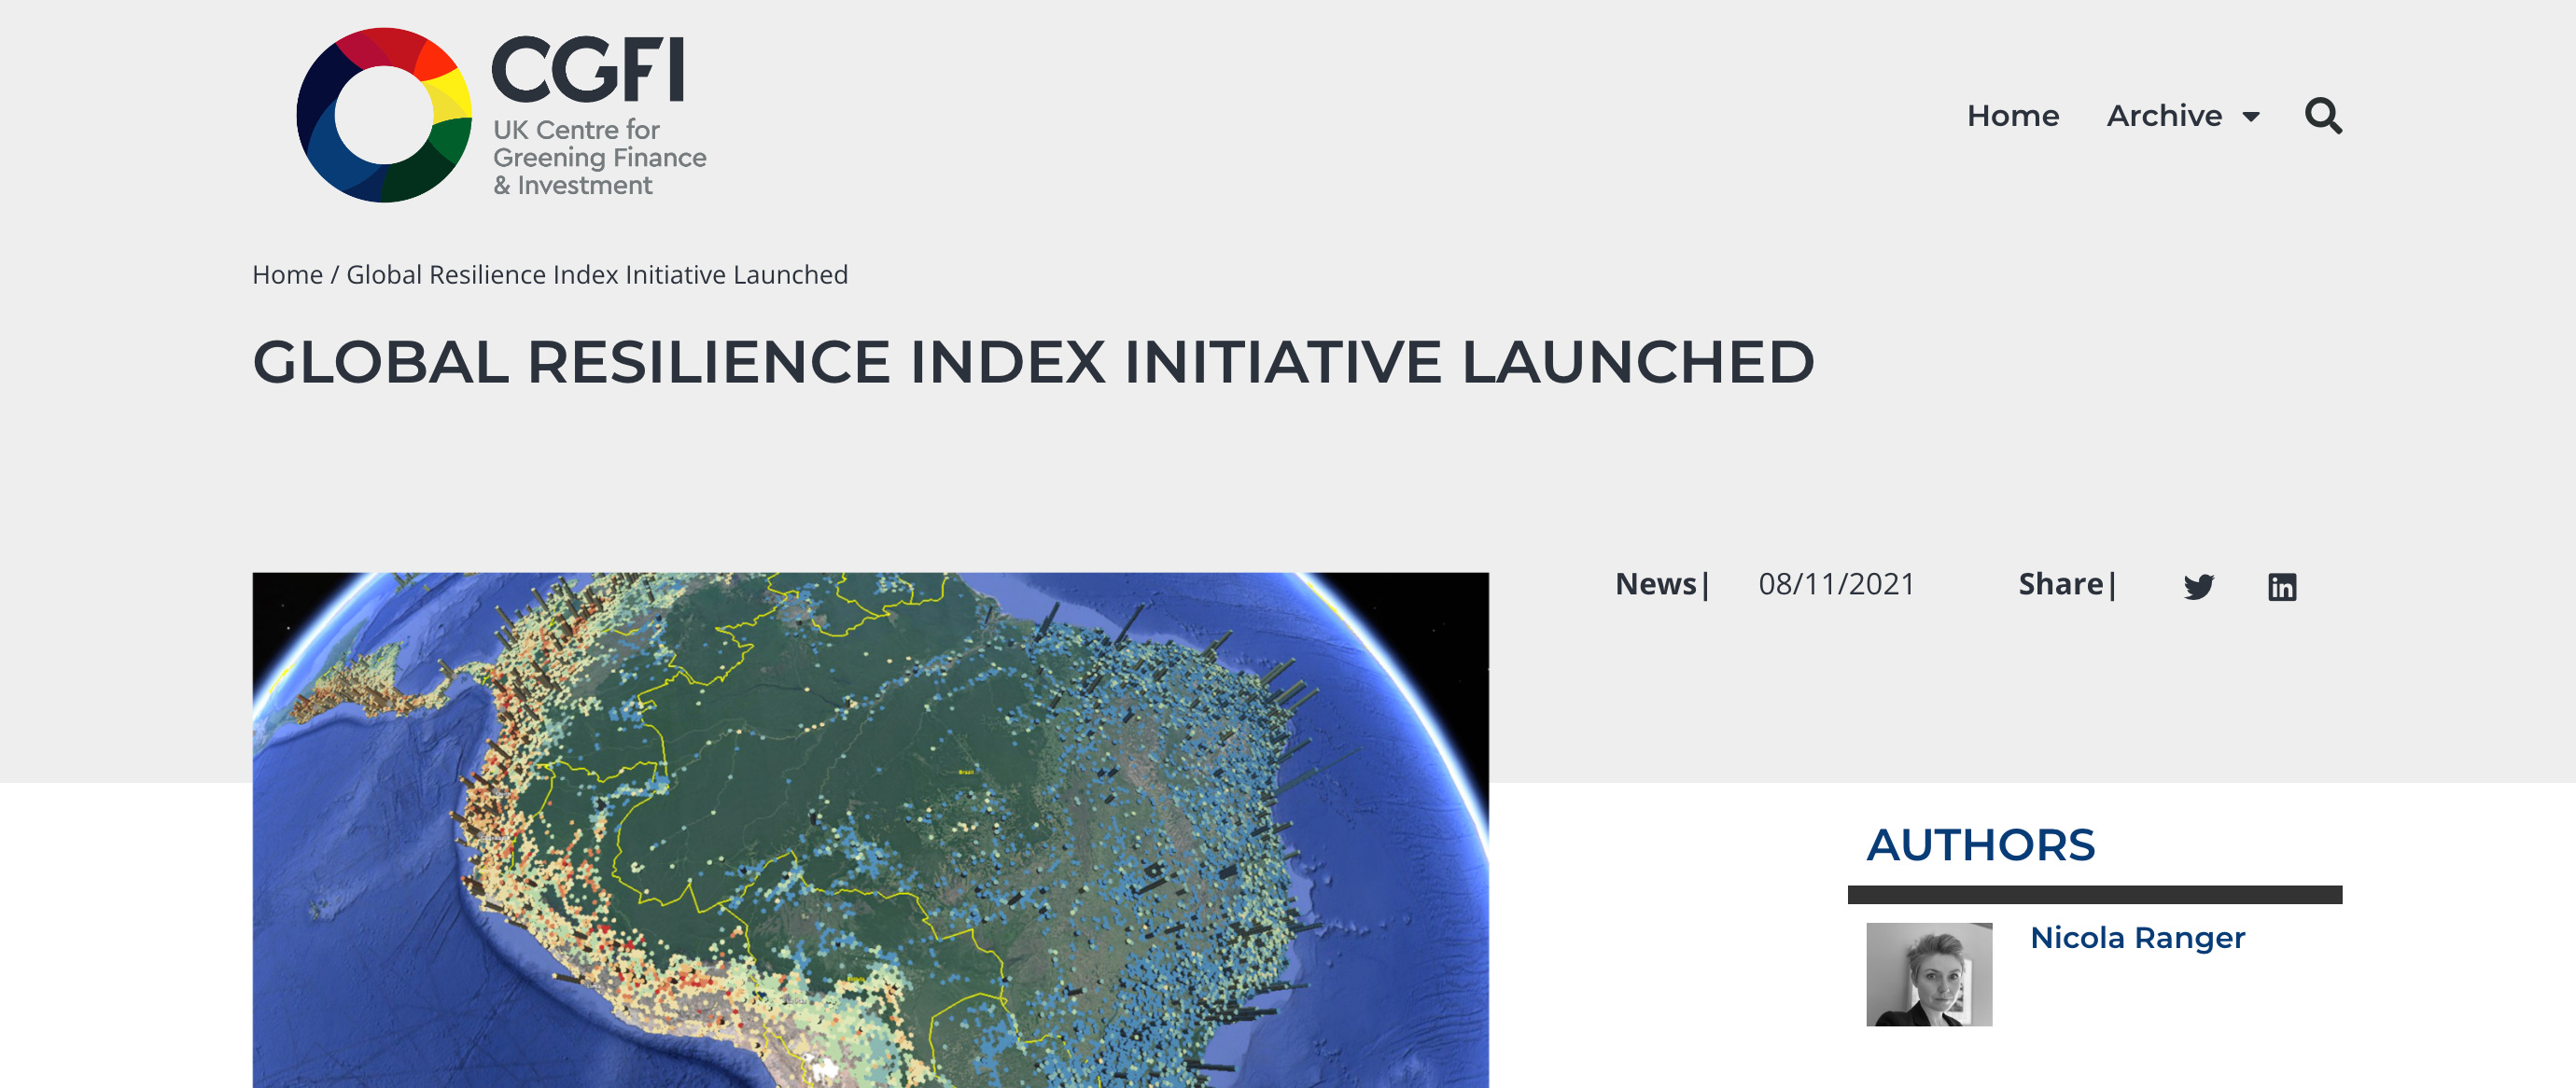
Task: Go to Home in navigation bar
Action: pos(2012,116)
